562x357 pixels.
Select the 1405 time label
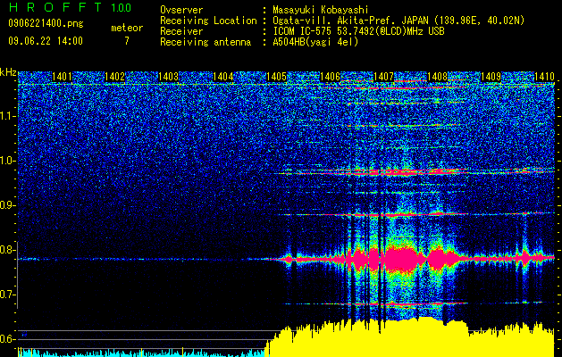[x=276, y=77]
